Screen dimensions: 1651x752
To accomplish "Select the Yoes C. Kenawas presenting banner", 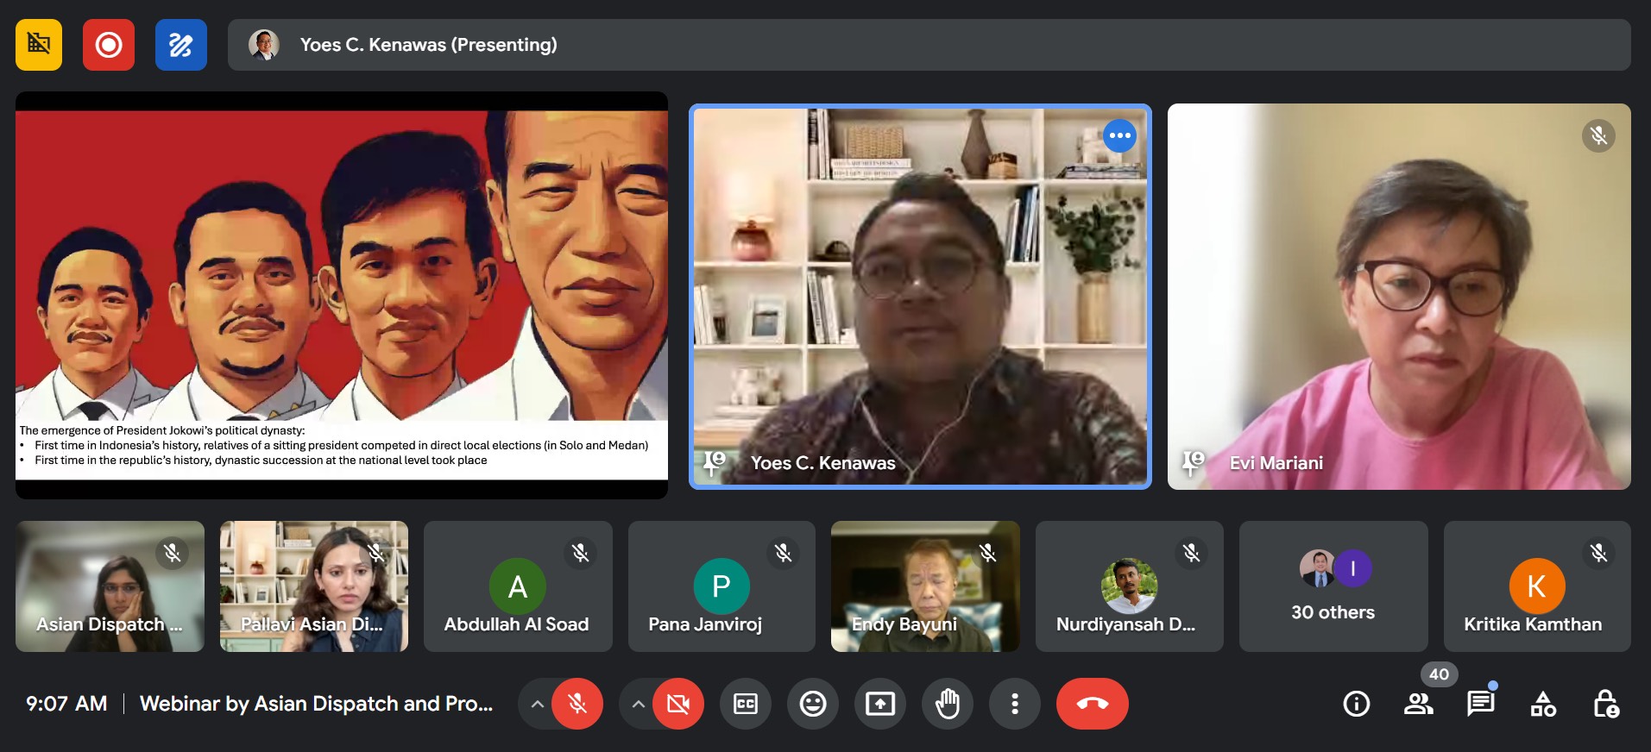I will pos(929,44).
